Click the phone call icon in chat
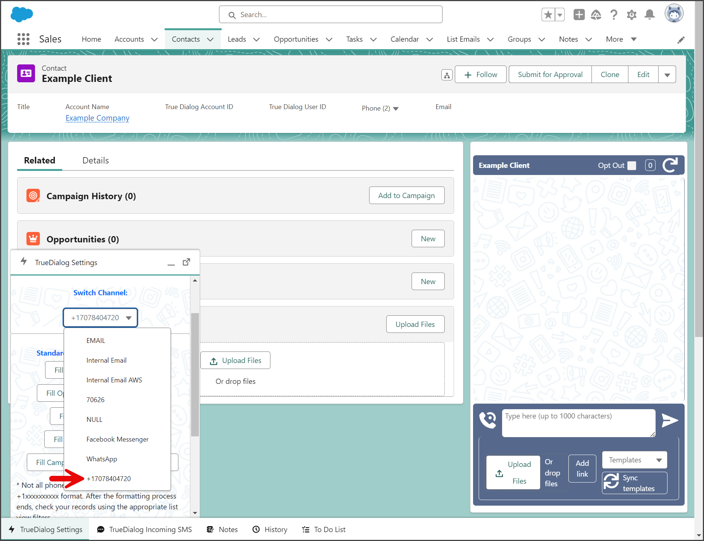This screenshot has height=541, width=704. (x=488, y=420)
